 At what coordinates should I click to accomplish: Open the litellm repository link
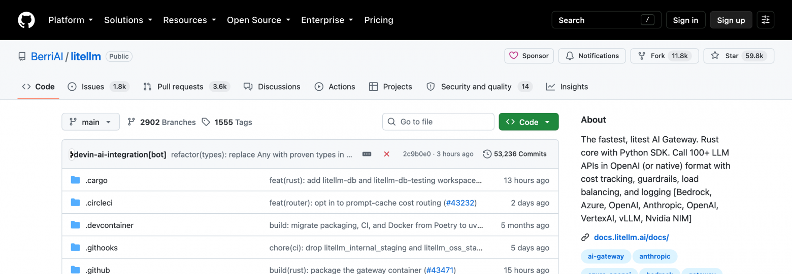[x=86, y=56]
